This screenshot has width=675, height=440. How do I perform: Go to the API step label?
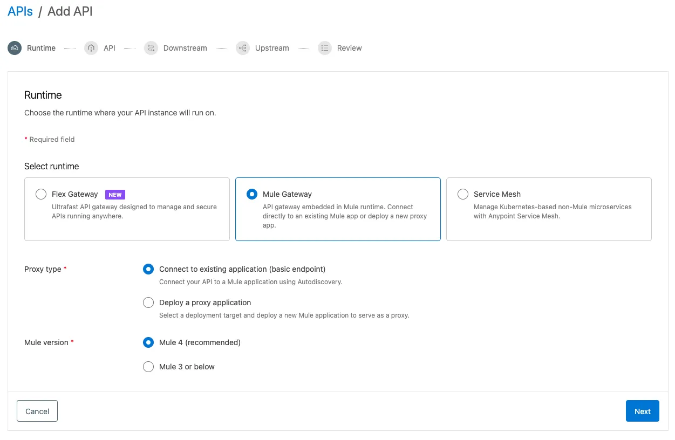110,48
